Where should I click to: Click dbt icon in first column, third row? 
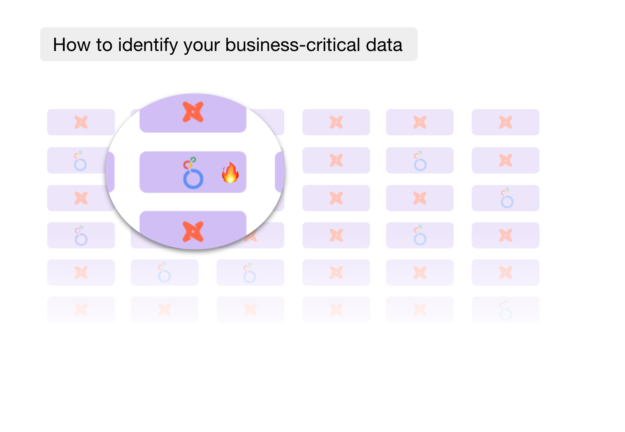81,198
